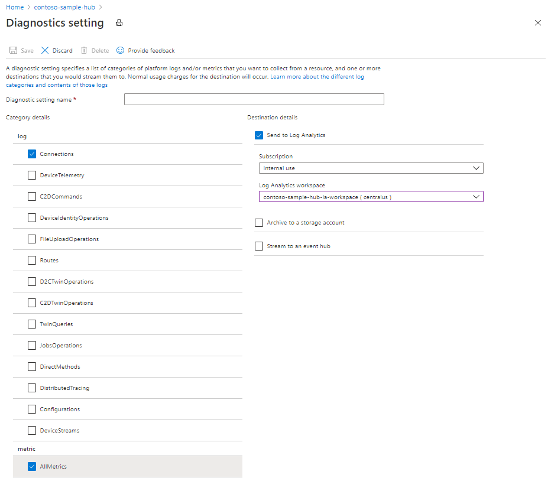Screen dimensions: 551x491
Task: Check the DirectMethods checkbox
Action: (32, 367)
